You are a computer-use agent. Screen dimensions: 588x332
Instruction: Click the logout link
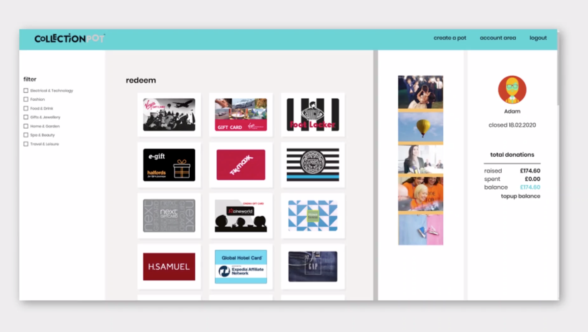538,38
